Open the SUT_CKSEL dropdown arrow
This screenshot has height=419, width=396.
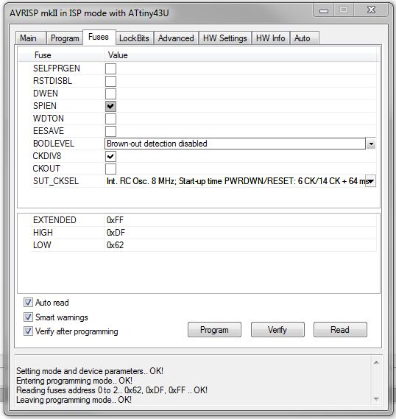tap(371, 181)
